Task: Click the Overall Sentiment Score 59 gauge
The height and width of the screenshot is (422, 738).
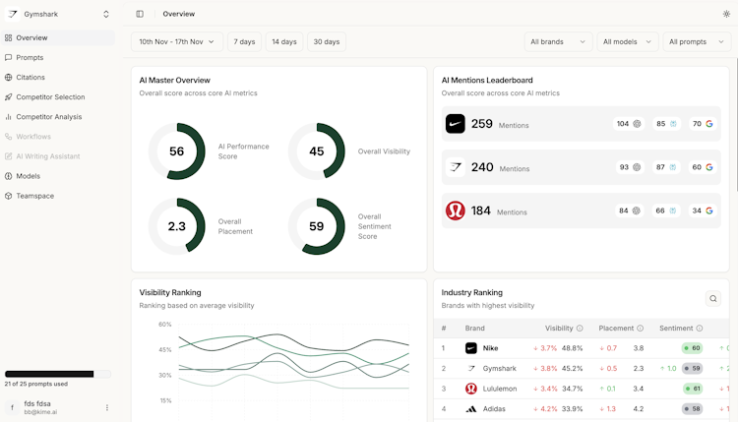Action: 317,226
